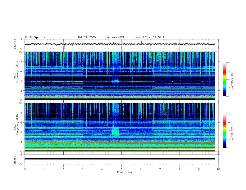246x190 pixels.
Task: Click the ch.2 spectrogram color scale bar
Action: [225, 131]
